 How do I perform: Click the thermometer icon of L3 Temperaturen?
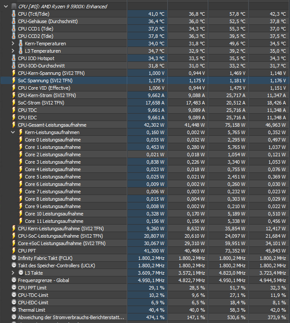20,51
